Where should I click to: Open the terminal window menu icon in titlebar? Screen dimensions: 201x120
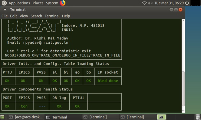click(5, 10)
